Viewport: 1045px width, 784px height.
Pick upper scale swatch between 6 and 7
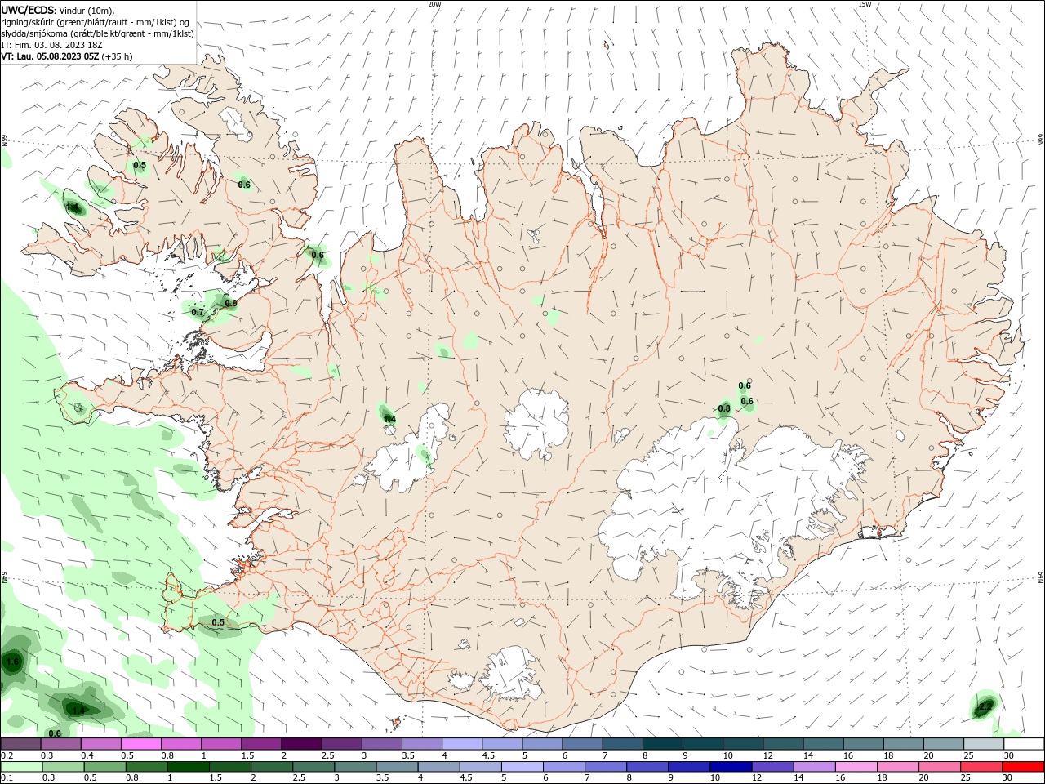[582, 744]
